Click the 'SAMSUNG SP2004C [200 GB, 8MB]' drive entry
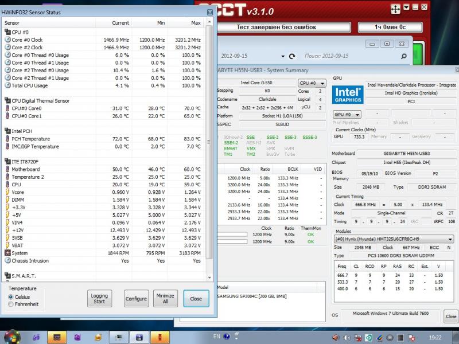459x344 pixels. [252, 296]
